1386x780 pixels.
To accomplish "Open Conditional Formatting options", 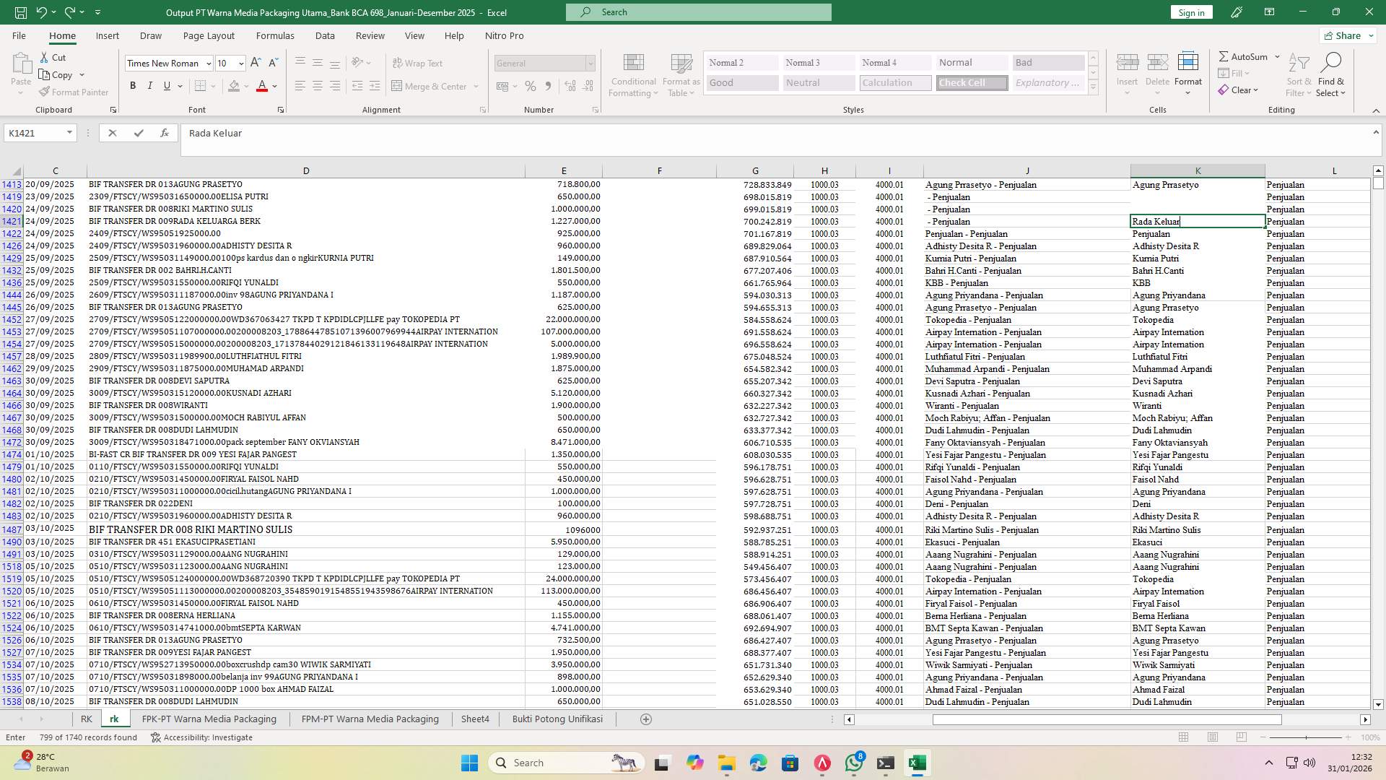I will tap(633, 74).
